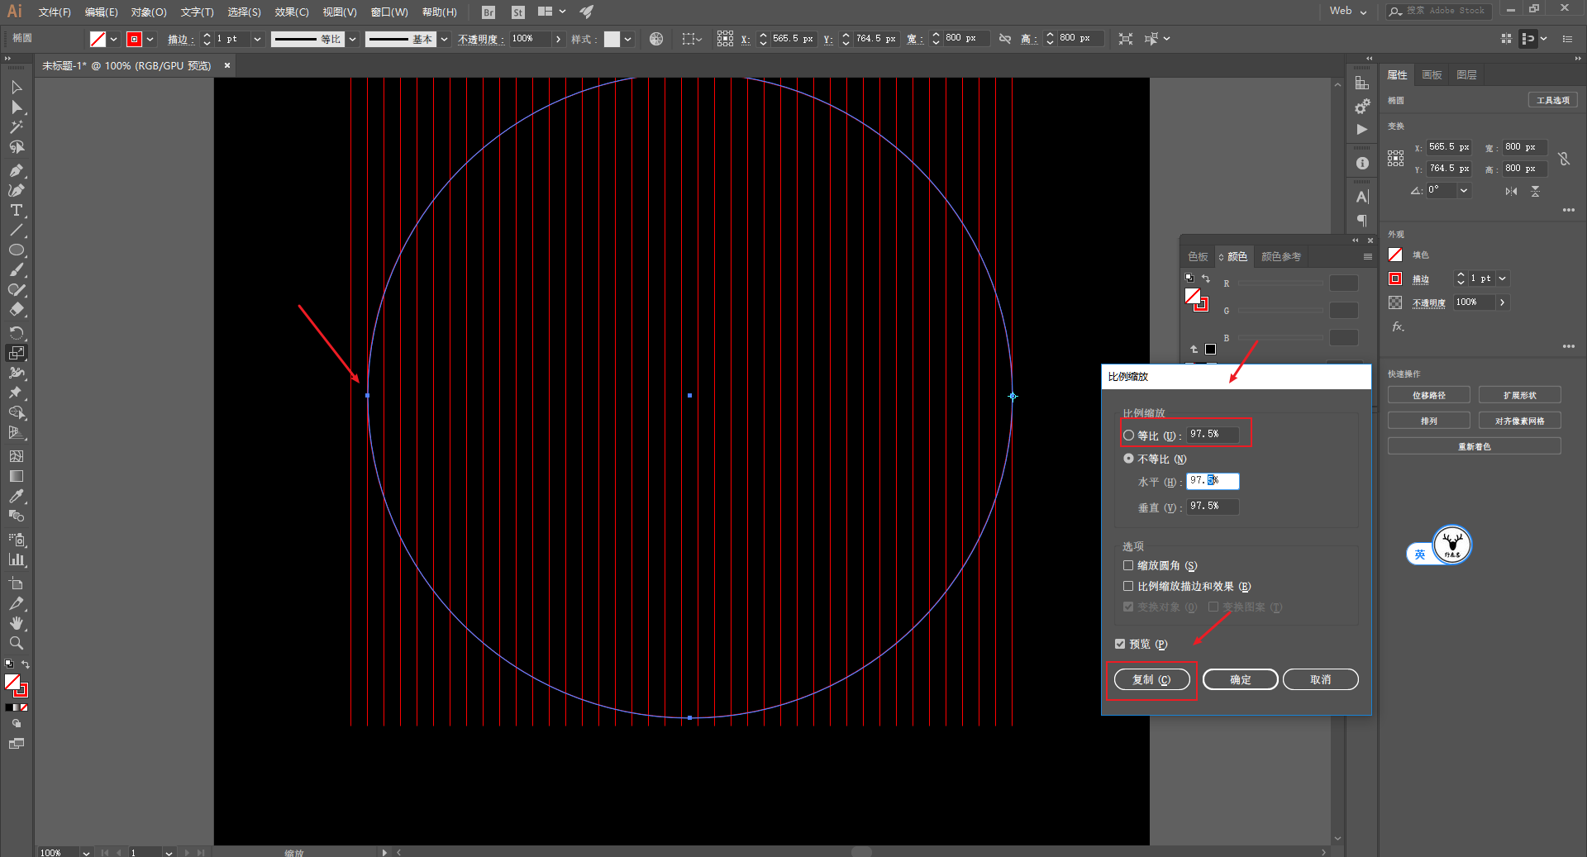The width and height of the screenshot is (1587, 857).
Task: Choose the Ellipse tool
Action: coord(16,250)
